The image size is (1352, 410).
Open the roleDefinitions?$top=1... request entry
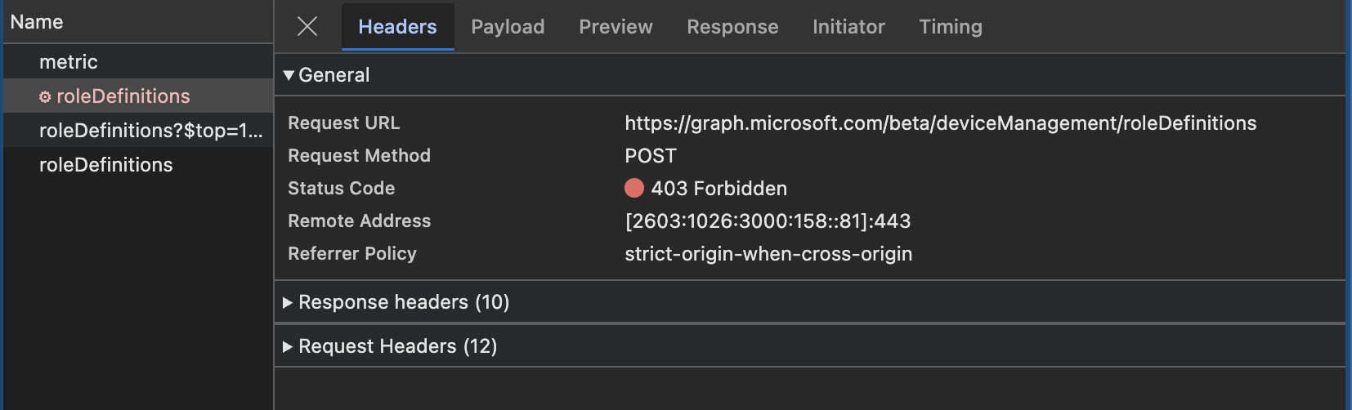click(150, 131)
